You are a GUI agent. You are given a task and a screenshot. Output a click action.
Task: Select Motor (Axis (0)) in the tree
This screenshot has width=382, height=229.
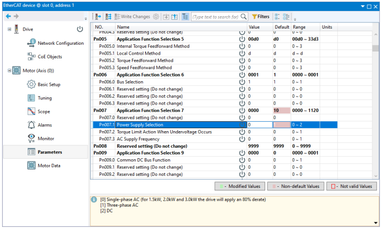pos(38,71)
